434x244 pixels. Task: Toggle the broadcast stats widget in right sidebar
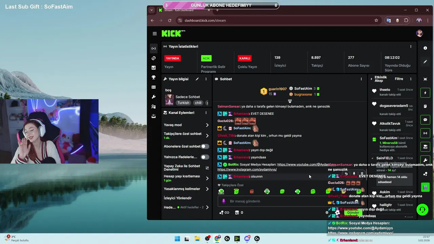pos(425,133)
